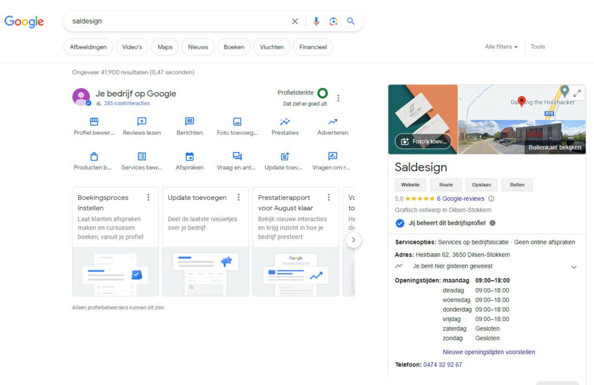Open the business cards photo thumbnail

[x=423, y=119]
